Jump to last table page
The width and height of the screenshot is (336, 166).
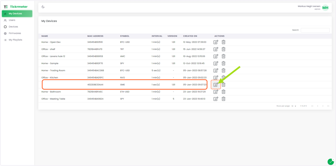click(x=328, y=106)
